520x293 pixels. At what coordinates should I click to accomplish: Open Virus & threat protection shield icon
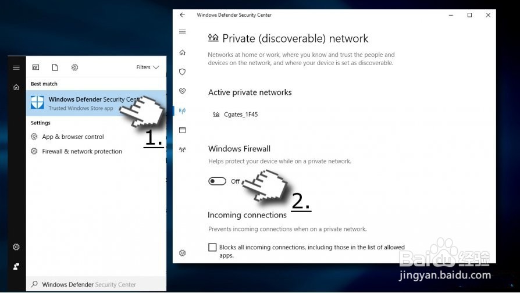183,72
